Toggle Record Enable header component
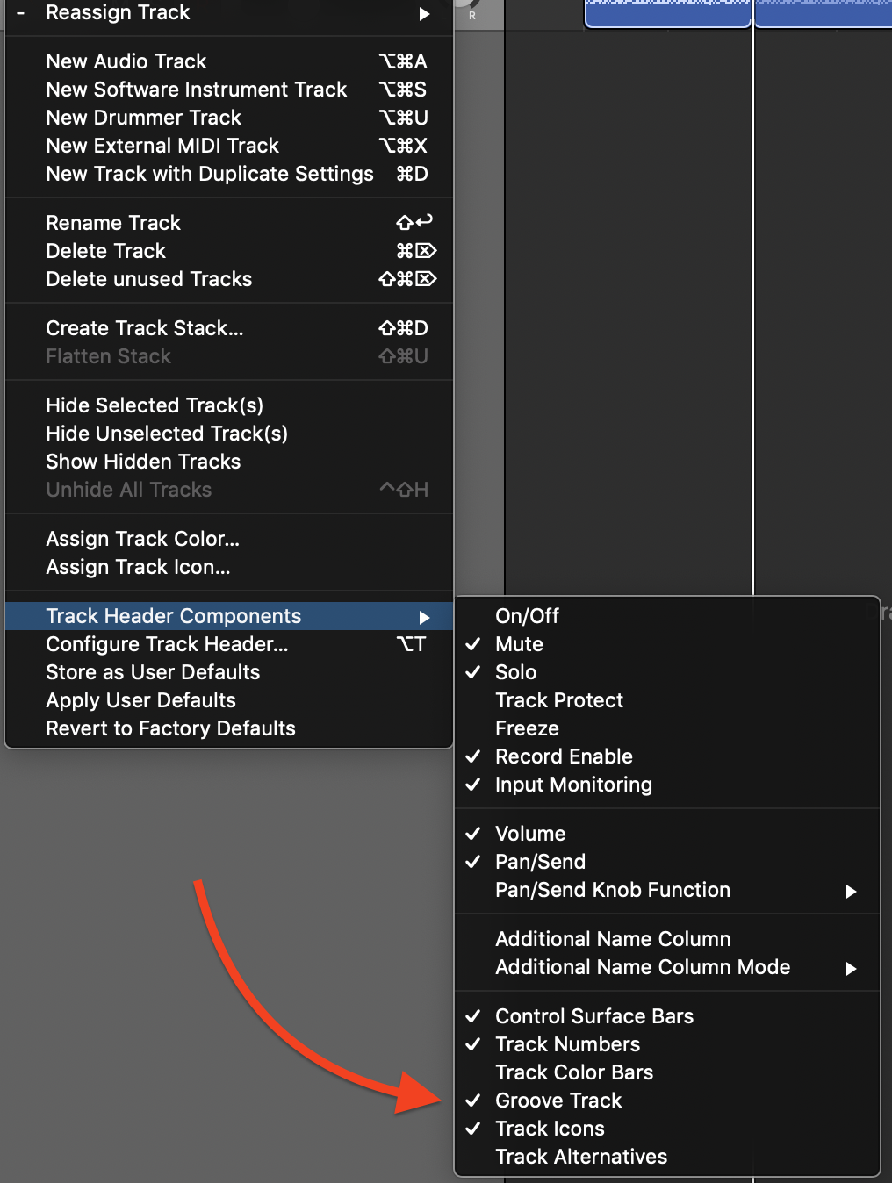 (x=564, y=756)
